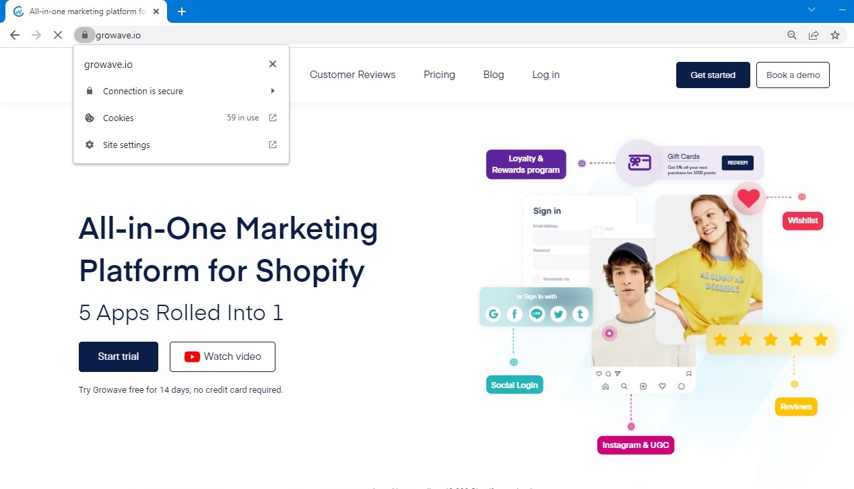Click the browser forward arrow
This screenshot has height=489, width=854.
[x=36, y=35]
